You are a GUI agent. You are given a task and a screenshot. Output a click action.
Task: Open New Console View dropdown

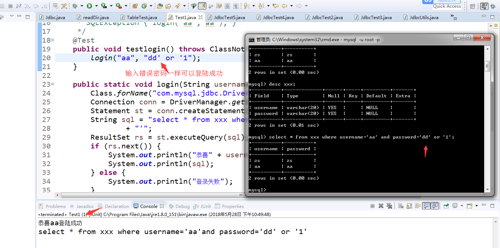[x=476, y=206]
